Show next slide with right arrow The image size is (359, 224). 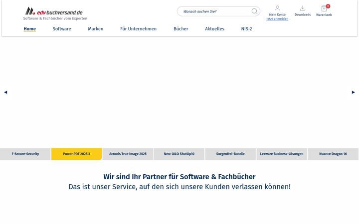click(354, 92)
